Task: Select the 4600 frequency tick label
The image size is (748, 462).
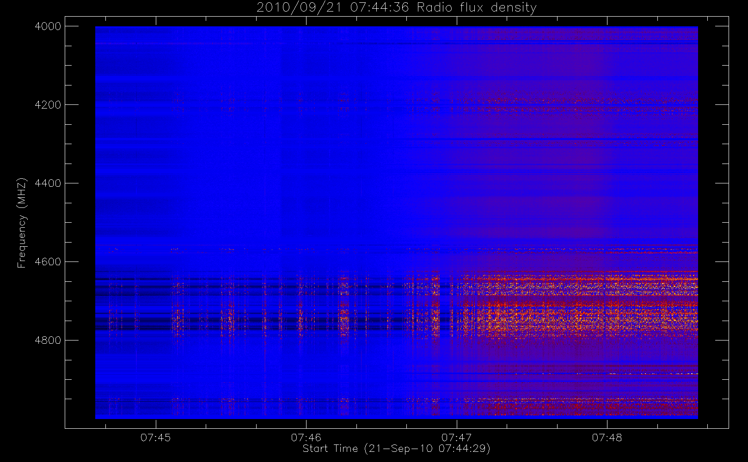Action: click(x=48, y=262)
